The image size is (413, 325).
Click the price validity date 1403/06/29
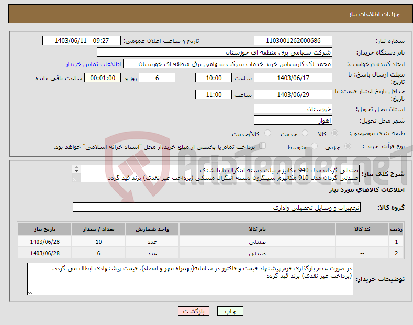point(293,94)
